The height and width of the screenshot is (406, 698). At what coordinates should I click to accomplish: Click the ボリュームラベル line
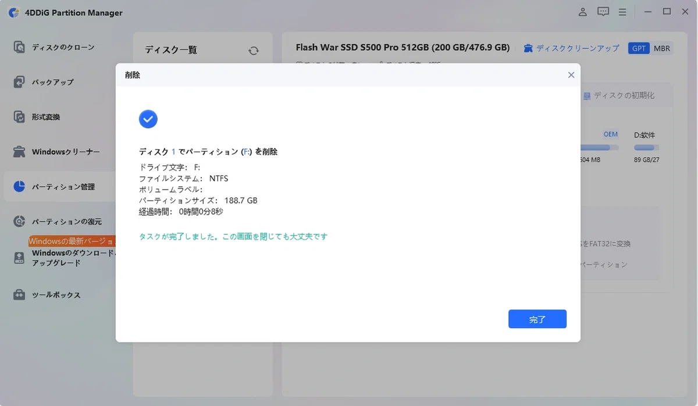170,190
